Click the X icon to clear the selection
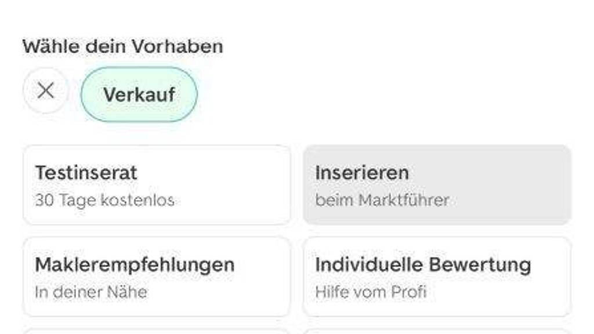 pos(45,91)
